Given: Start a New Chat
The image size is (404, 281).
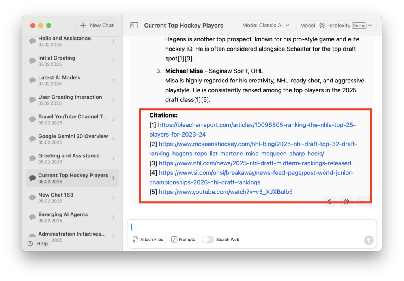Looking at the screenshot, I should click(x=97, y=25).
